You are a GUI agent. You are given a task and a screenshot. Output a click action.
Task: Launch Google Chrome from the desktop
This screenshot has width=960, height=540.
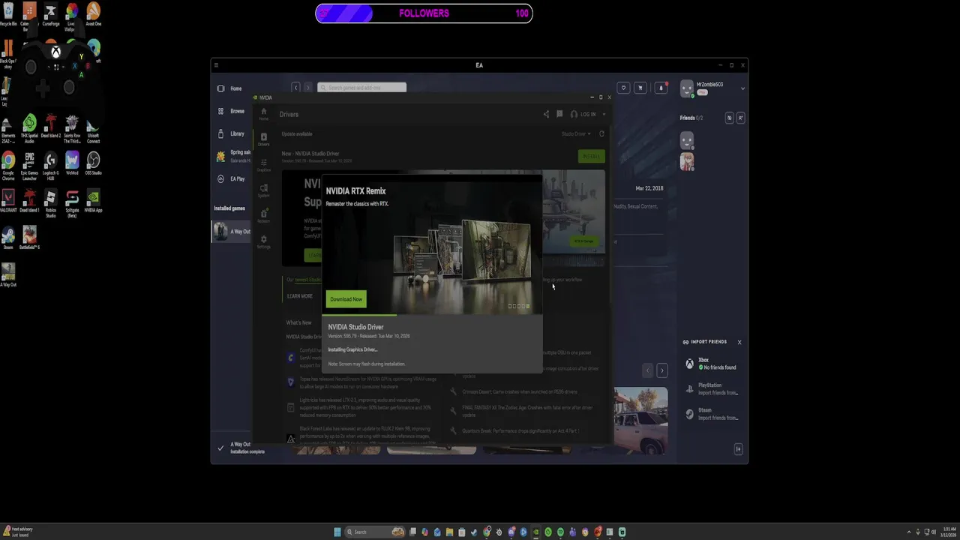pyautogui.click(x=8, y=166)
